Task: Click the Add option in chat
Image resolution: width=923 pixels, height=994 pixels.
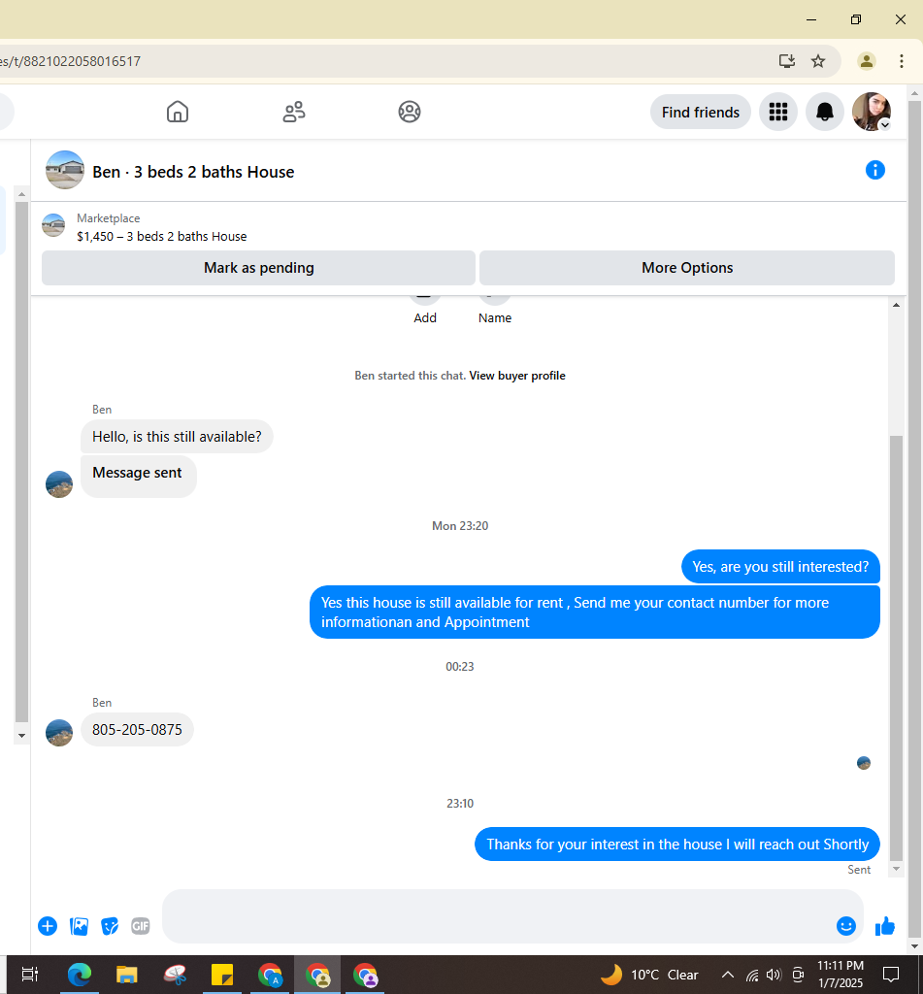Action: 425,317
